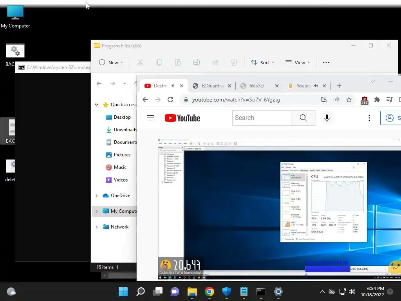Select Network in Explorer sidebar
The image size is (401, 301).
116,227
